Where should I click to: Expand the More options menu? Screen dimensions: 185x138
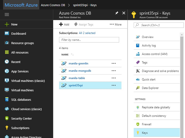[x=115, y=24]
